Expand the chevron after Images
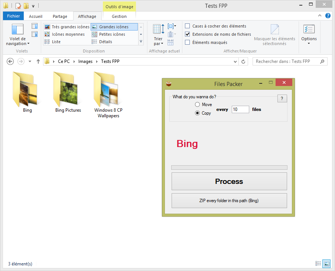The height and width of the screenshot is (271, 335). [97, 61]
